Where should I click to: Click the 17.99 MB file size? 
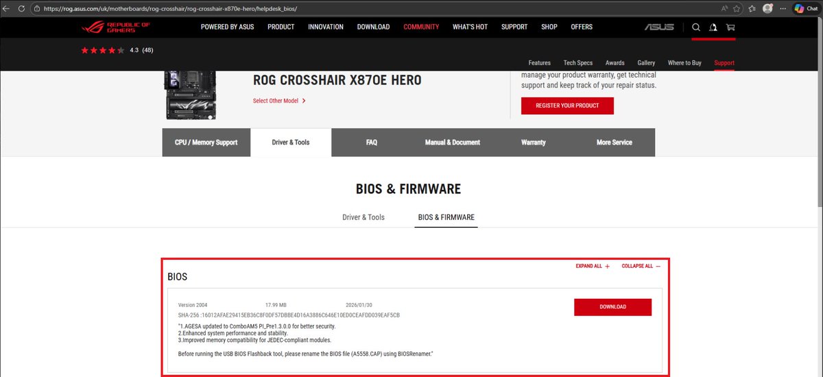276,304
